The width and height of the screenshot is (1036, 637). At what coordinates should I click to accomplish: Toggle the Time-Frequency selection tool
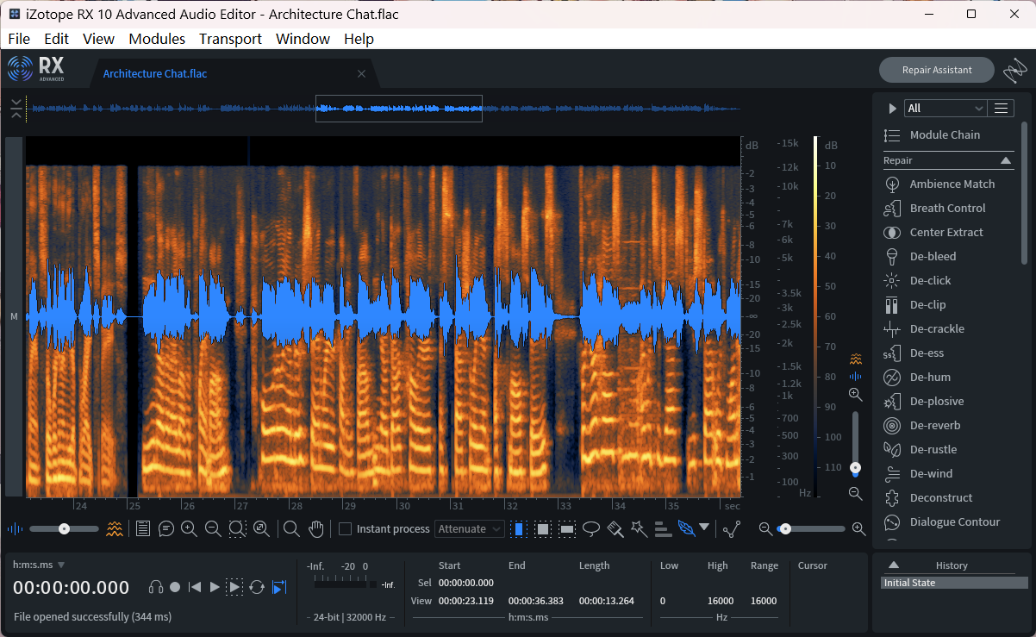(x=543, y=528)
